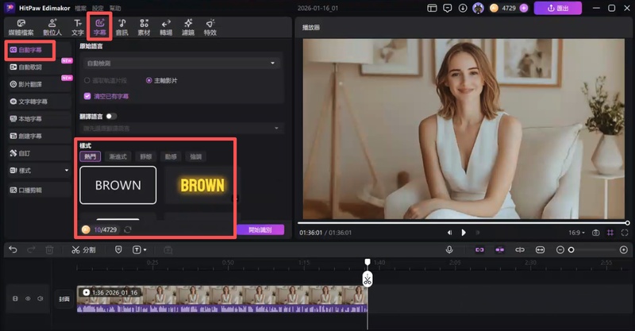Screen dimensions: 635x331
Task: Open the 轉場 transitions panel
Action: (x=166, y=28)
